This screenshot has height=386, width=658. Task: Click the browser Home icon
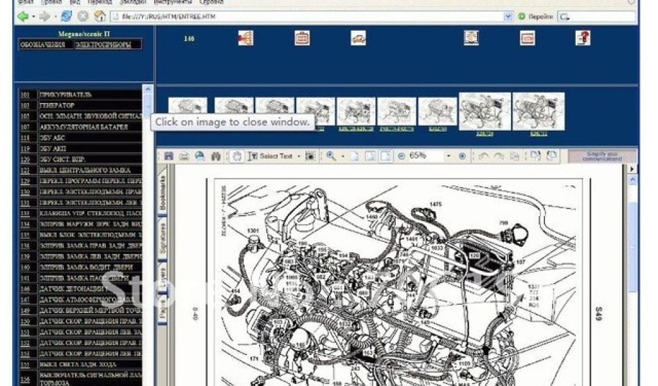[100, 17]
